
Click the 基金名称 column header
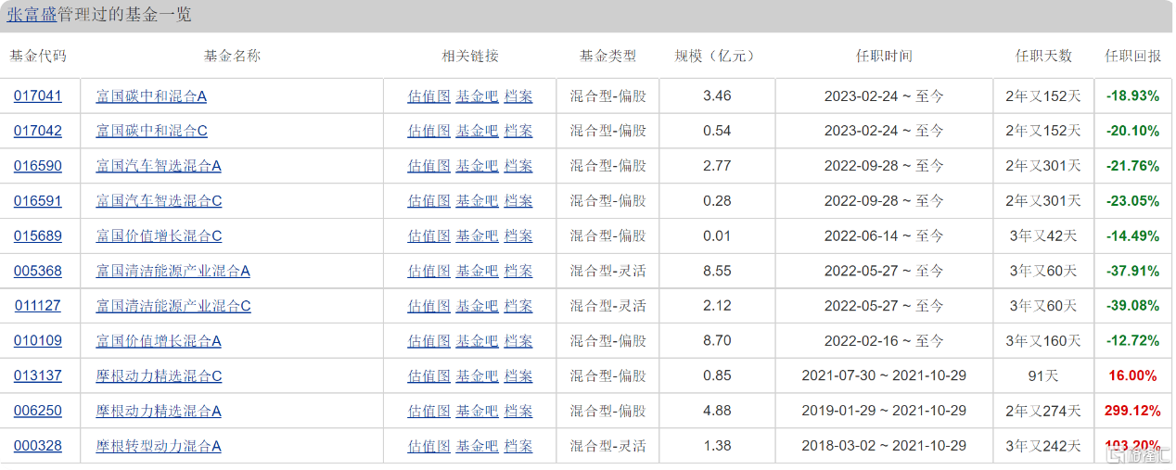pyautogui.click(x=232, y=56)
